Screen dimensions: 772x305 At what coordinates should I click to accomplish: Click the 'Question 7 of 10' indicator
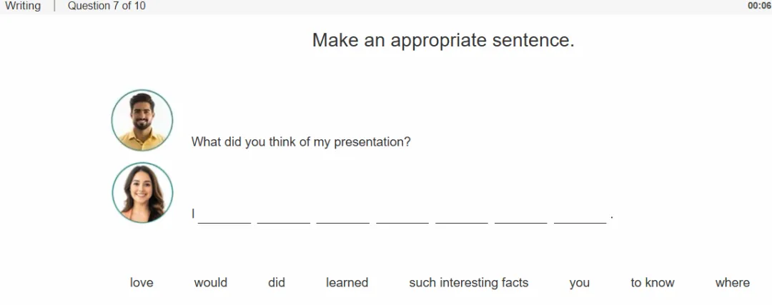[107, 6]
